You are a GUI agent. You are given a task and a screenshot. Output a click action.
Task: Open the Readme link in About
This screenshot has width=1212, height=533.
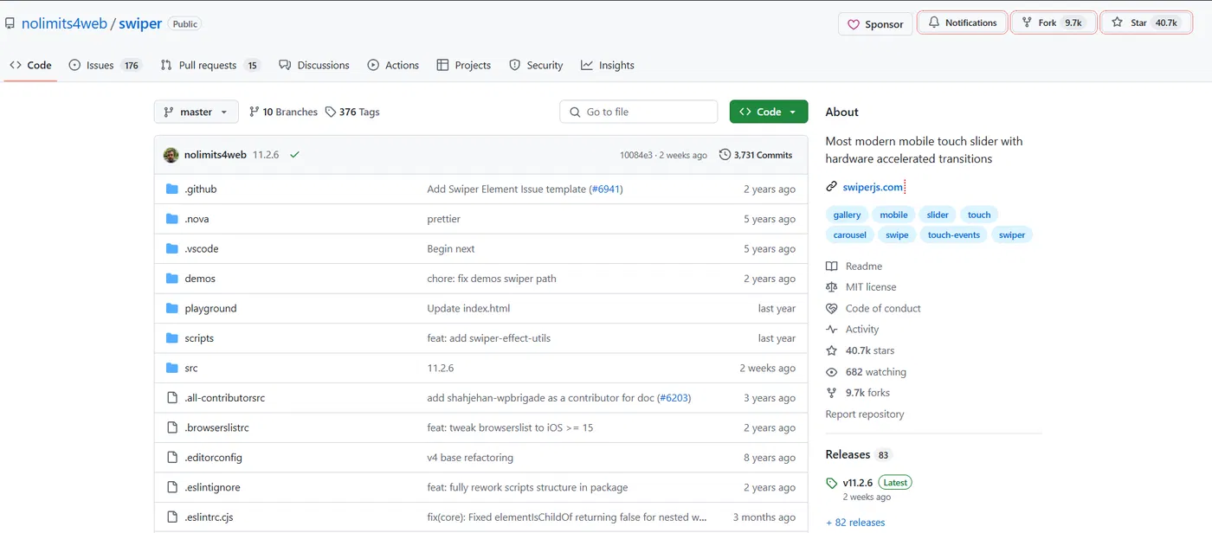point(864,266)
